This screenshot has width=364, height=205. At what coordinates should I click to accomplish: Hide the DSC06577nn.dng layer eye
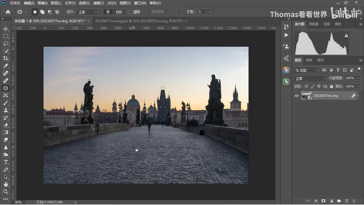(296, 96)
